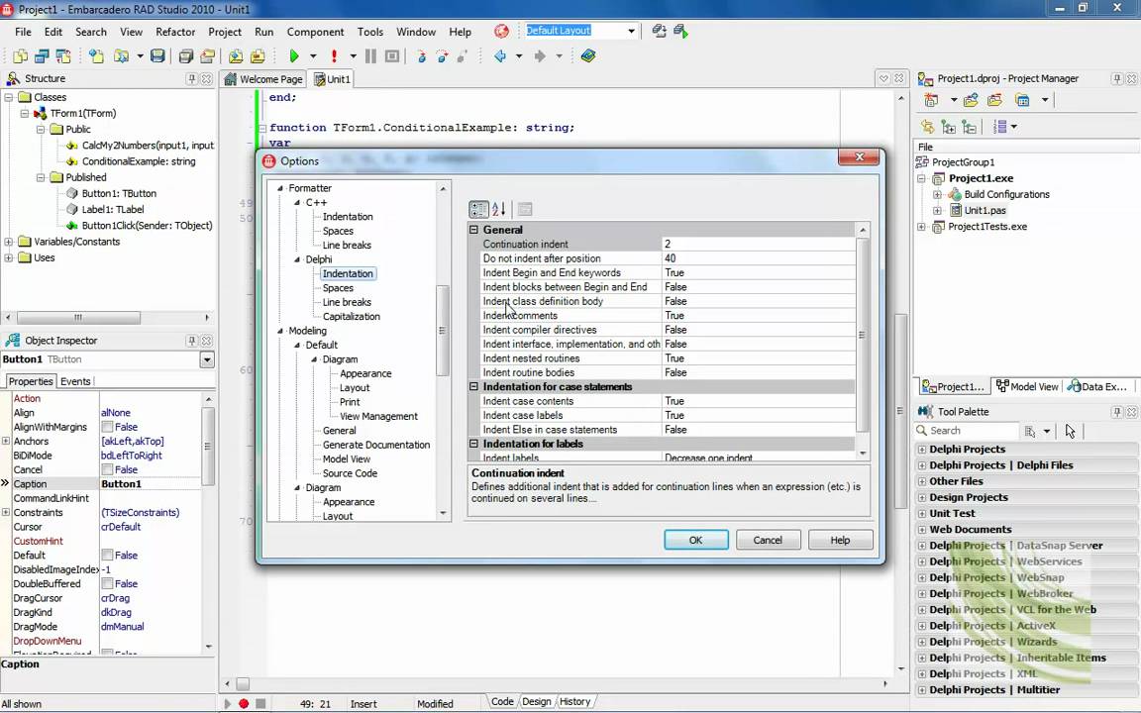Collapse the Delphi node in Formatter tree
This screenshot has height=713, width=1141.
click(297, 259)
